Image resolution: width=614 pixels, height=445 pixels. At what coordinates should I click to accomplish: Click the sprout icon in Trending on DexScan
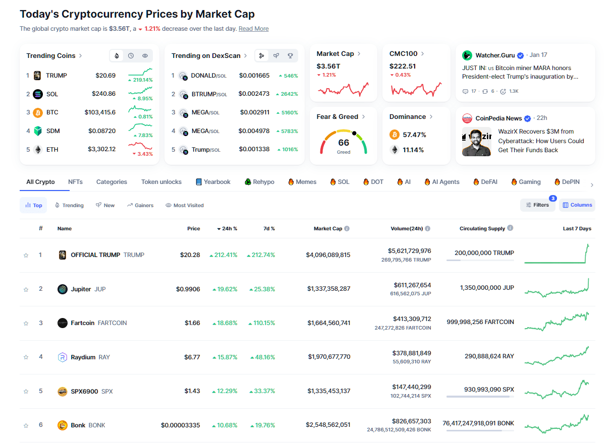276,56
